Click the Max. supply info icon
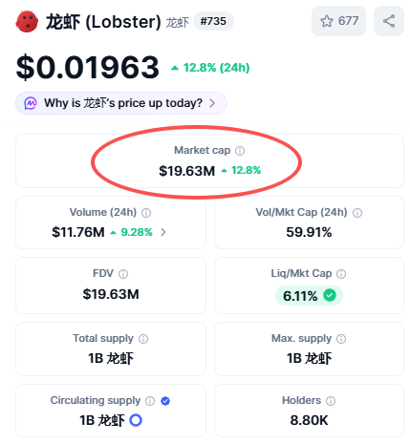 click(341, 339)
